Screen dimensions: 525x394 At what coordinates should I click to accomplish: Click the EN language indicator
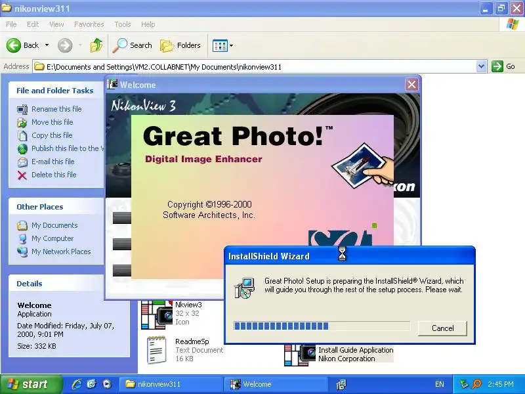(439, 384)
